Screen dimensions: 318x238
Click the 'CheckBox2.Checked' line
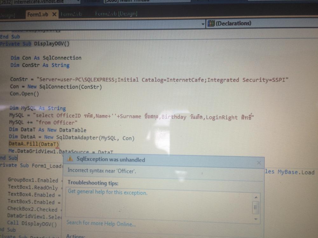[34, 209]
